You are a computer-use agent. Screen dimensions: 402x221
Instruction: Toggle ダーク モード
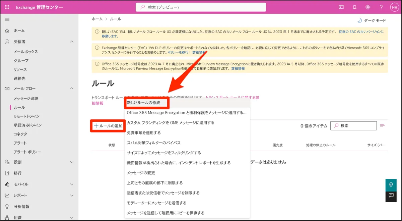click(372, 20)
